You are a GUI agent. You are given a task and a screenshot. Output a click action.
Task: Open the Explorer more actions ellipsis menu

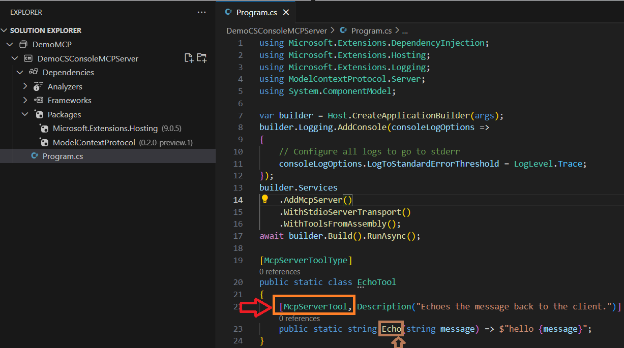coord(202,12)
